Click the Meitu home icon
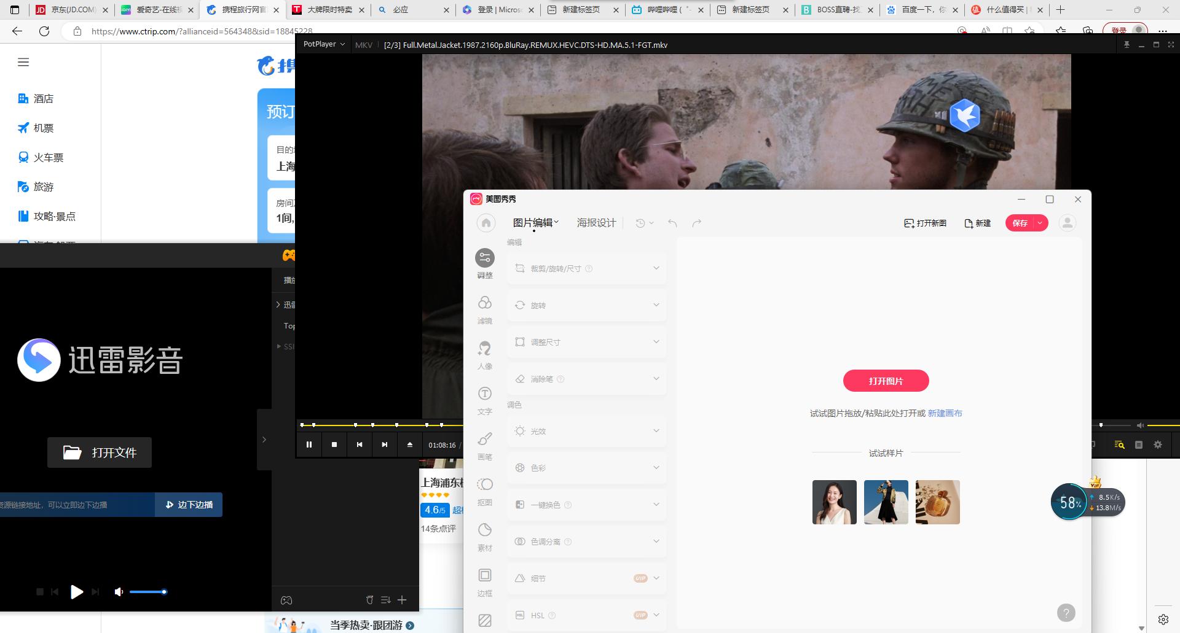 486,223
